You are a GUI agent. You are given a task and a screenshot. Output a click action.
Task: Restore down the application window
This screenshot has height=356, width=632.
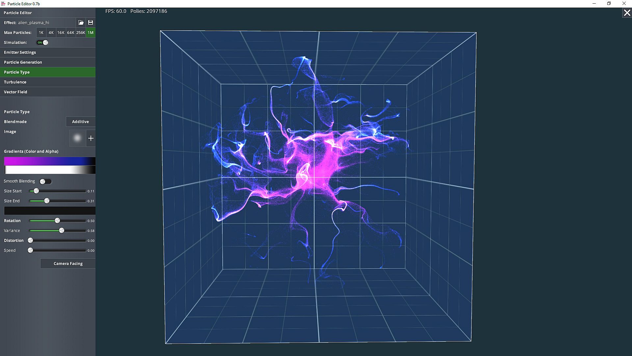(x=609, y=4)
